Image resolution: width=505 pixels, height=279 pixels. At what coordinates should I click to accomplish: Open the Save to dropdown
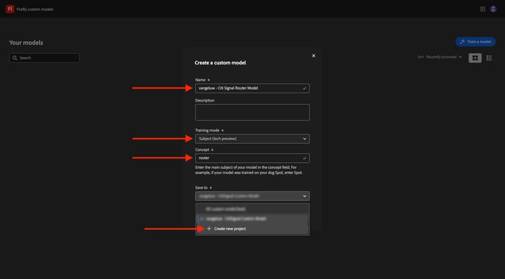coord(252,196)
